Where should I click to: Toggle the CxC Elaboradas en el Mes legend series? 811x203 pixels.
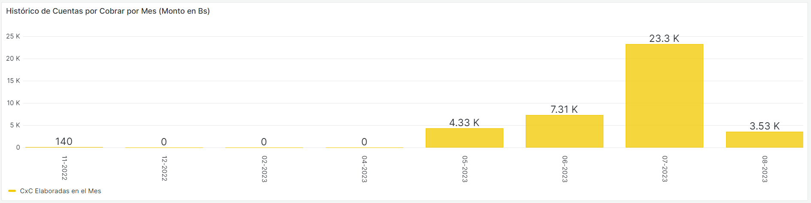[x=61, y=191]
